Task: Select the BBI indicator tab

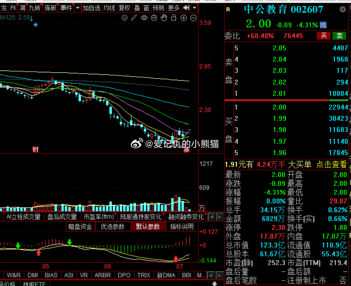Action: pos(186,275)
